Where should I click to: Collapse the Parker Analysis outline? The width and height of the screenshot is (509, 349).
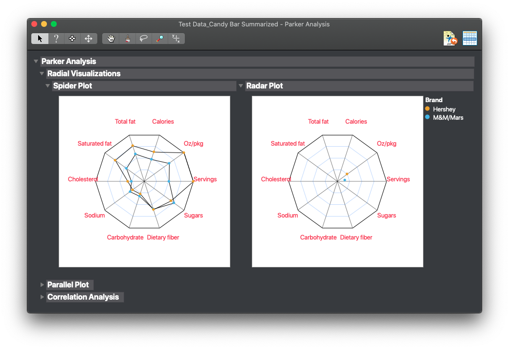36,62
